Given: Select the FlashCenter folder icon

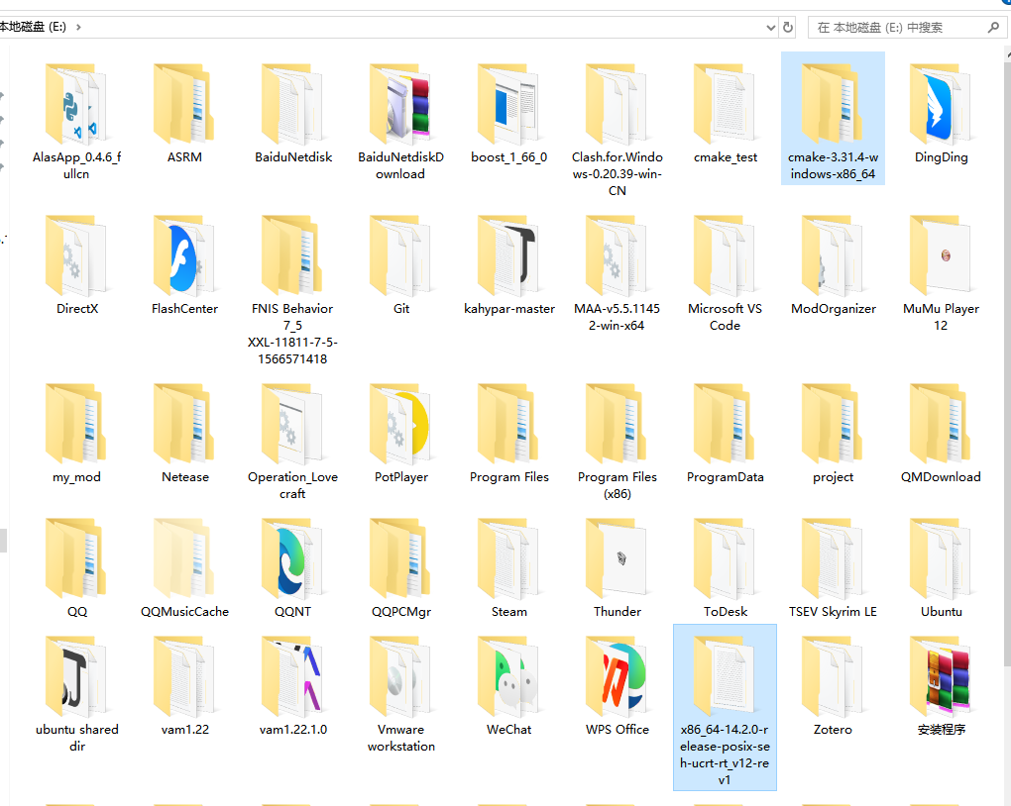Looking at the screenshot, I should [x=184, y=255].
